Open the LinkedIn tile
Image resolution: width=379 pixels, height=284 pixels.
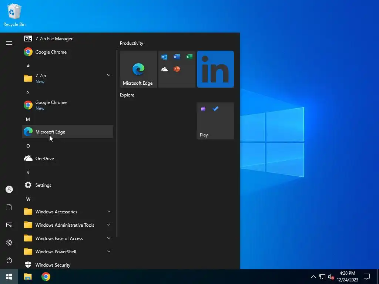[215, 69]
